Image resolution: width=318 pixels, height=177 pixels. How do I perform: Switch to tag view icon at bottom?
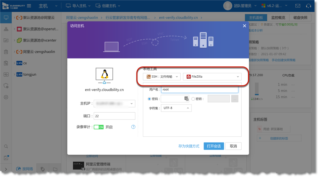point(42,169)
